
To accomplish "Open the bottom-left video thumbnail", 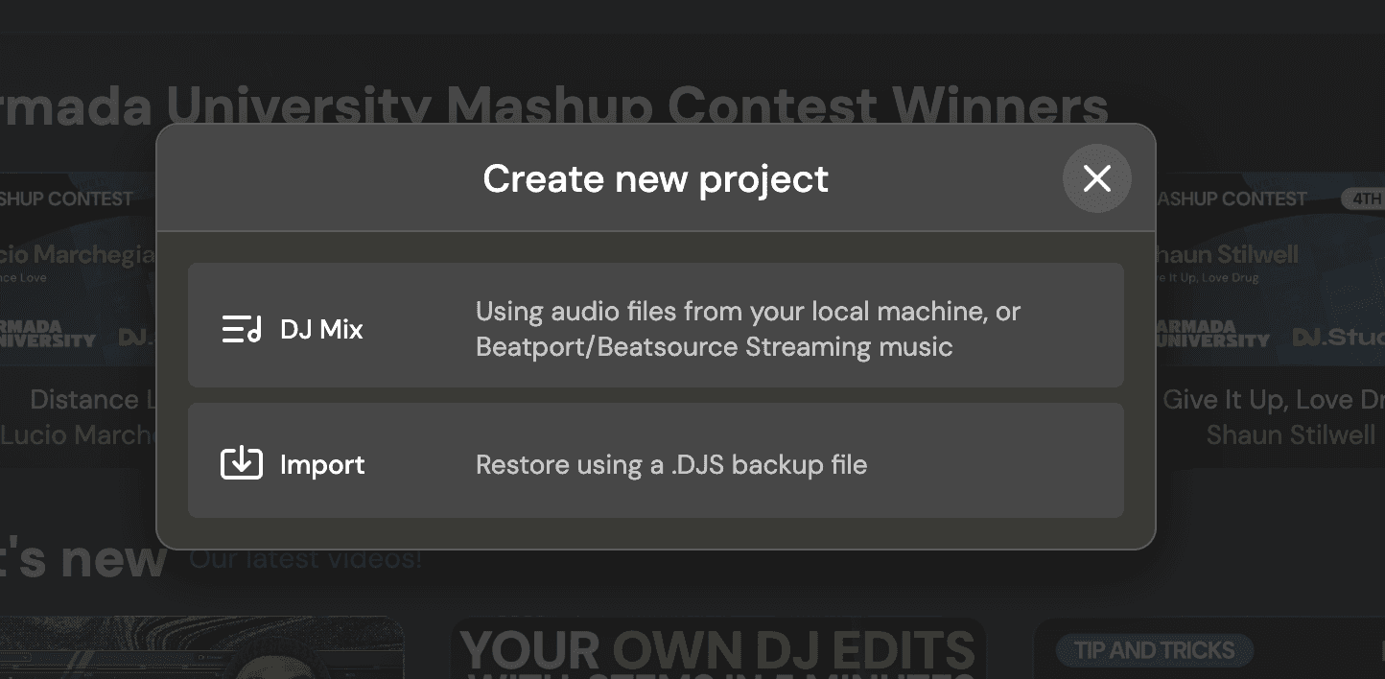I will 201,650.
